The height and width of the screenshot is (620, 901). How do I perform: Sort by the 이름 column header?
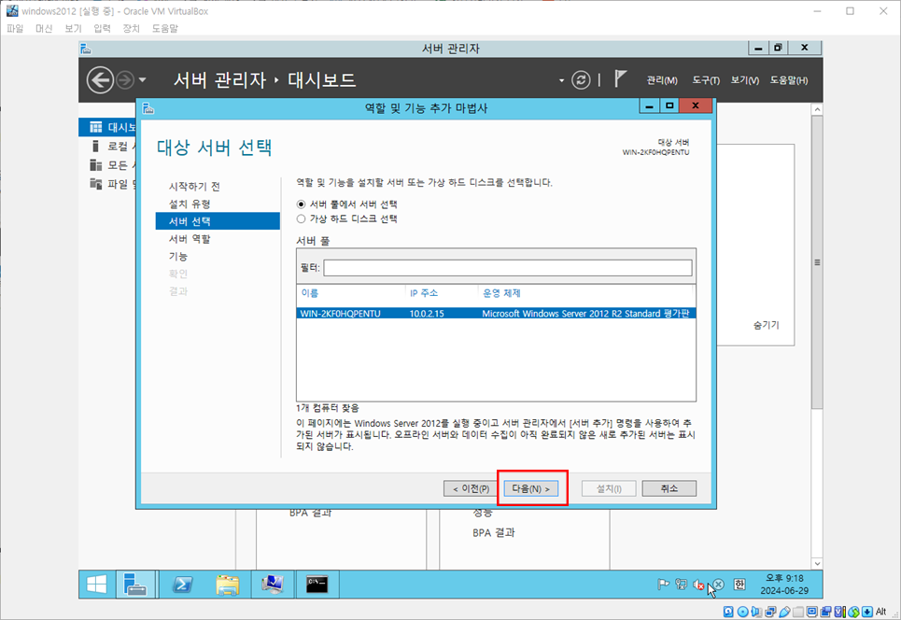(x=310, y=293)
